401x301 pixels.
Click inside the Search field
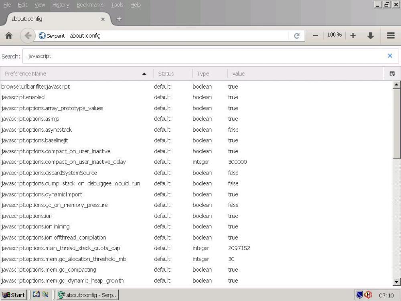click(x=120, y=56)
